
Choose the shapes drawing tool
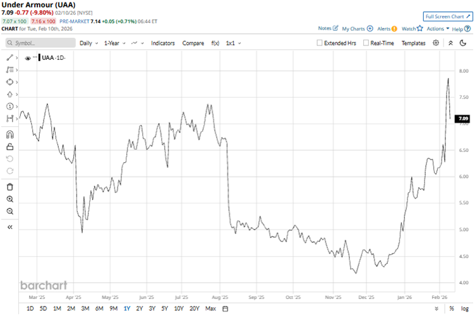pyautogui.click(x=9, y=82)
